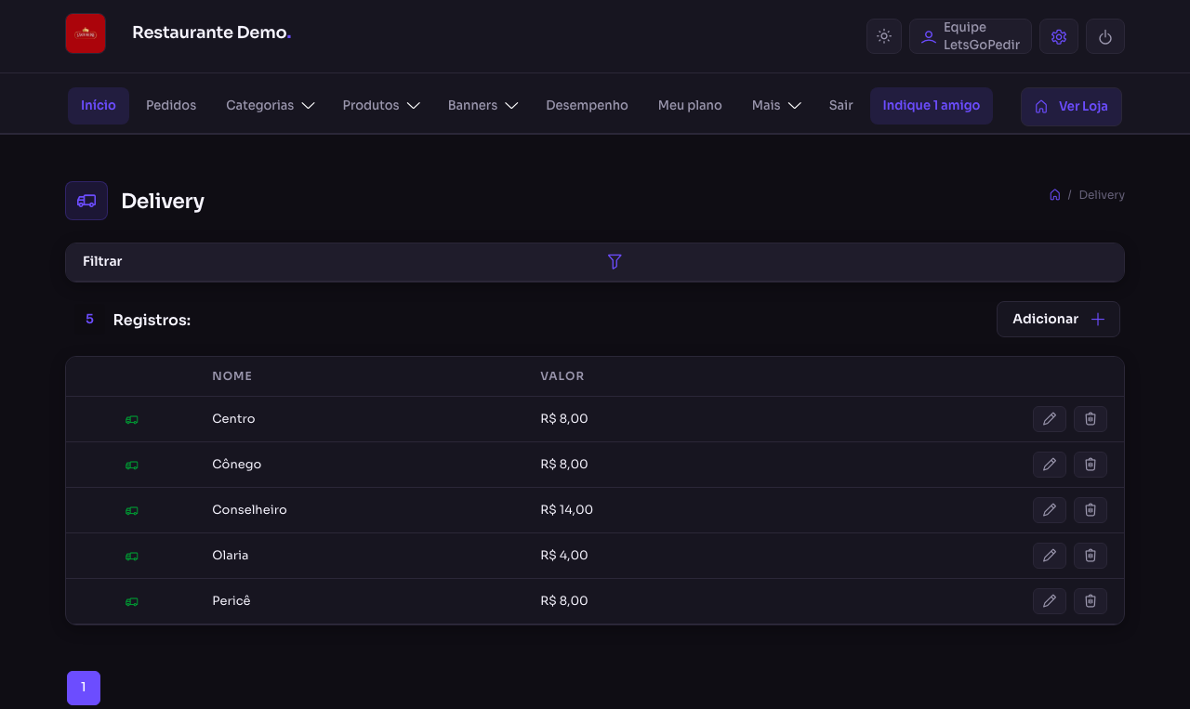
Task: Select page 1 in pagination
Action: click(x=84, y=688)
